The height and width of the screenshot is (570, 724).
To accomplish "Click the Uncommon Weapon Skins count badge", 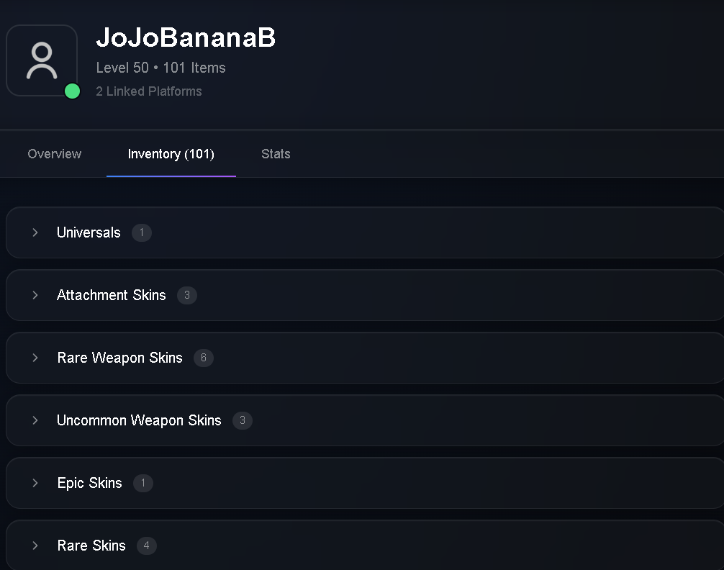I will 243,420.
